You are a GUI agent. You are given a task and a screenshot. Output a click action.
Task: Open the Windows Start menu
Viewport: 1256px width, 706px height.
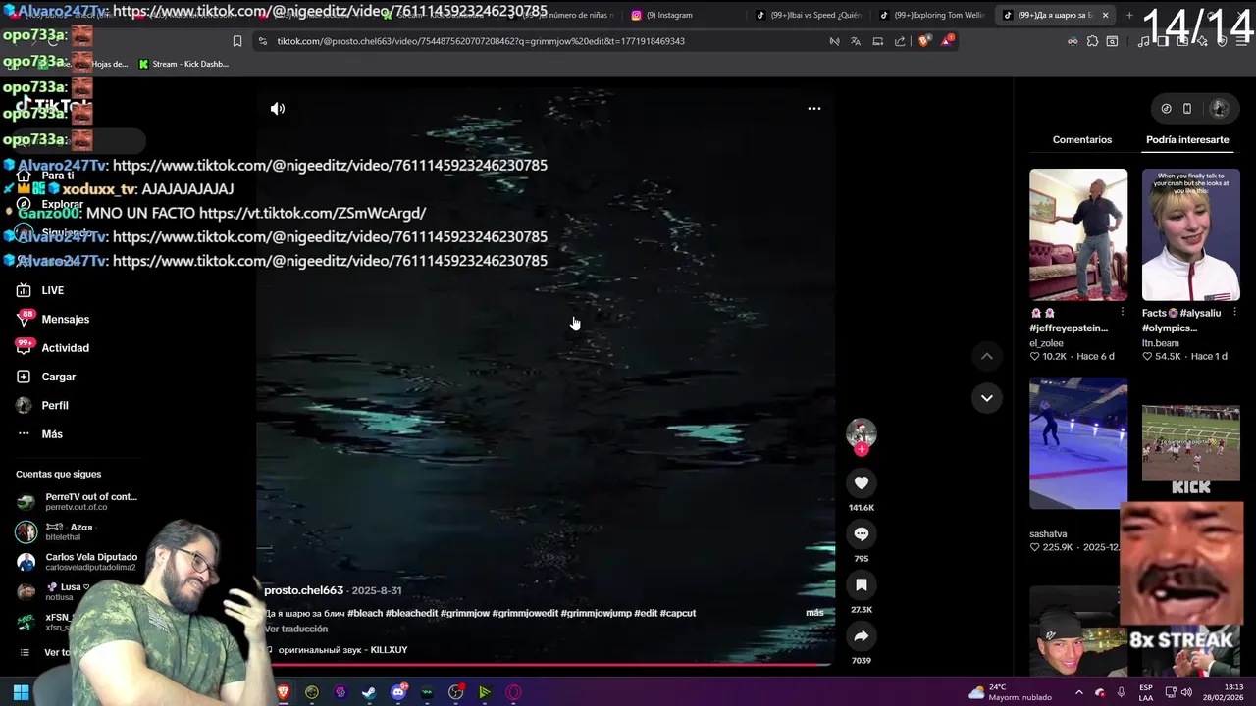(21, 692)
